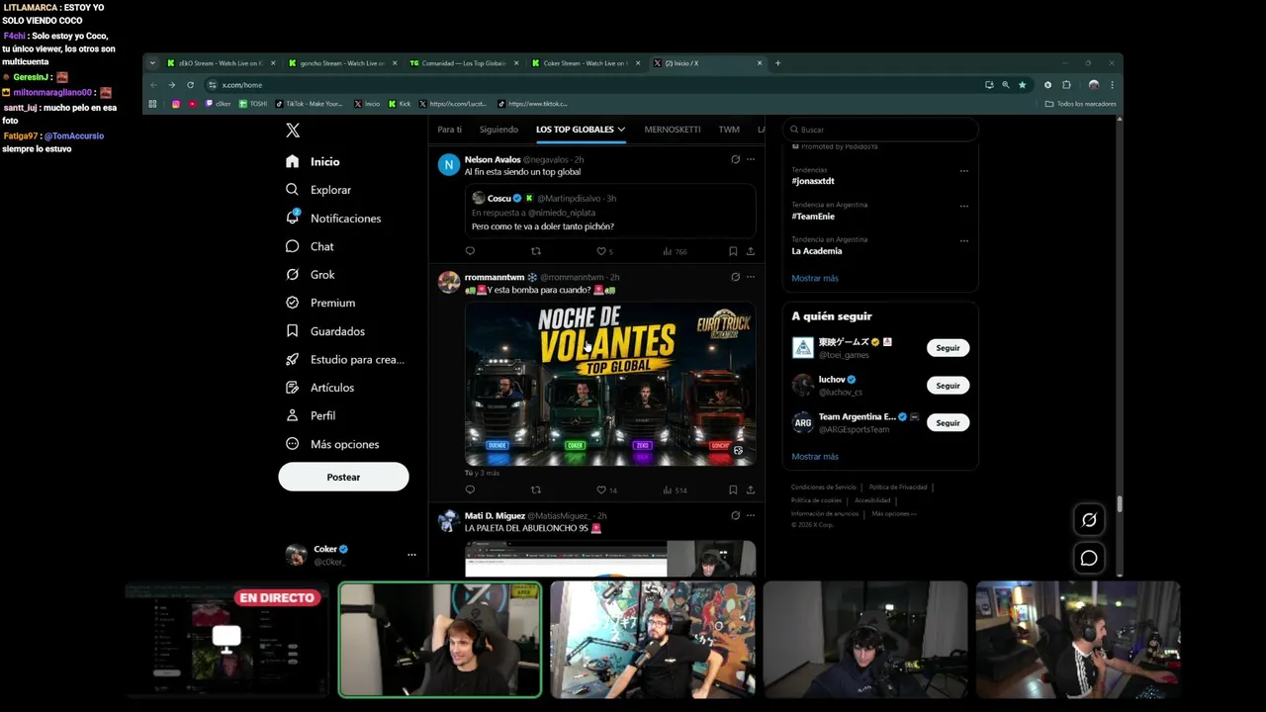This screenshot has width=1266, height=712.
Task: Reload the browser page
Action: (190, 85)
